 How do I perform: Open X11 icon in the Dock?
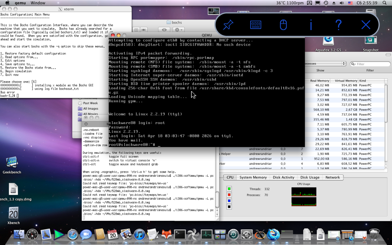(x=260, y=235)
